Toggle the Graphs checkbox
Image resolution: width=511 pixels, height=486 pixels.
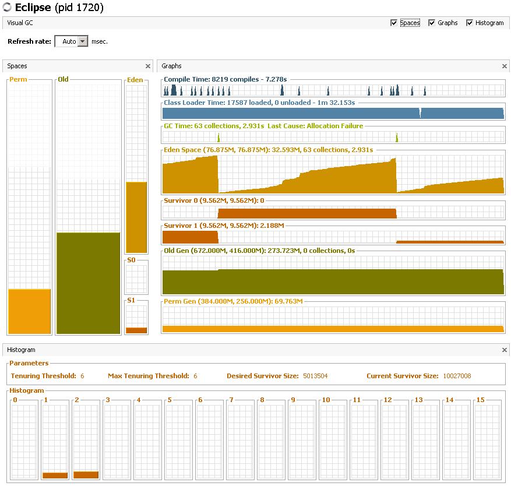(x=432, y=23)
